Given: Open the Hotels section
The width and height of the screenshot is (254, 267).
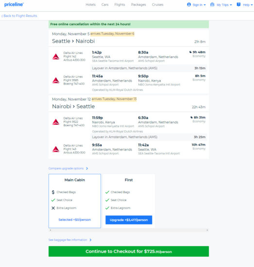Looking at the screenshot, I should [90, 4].
